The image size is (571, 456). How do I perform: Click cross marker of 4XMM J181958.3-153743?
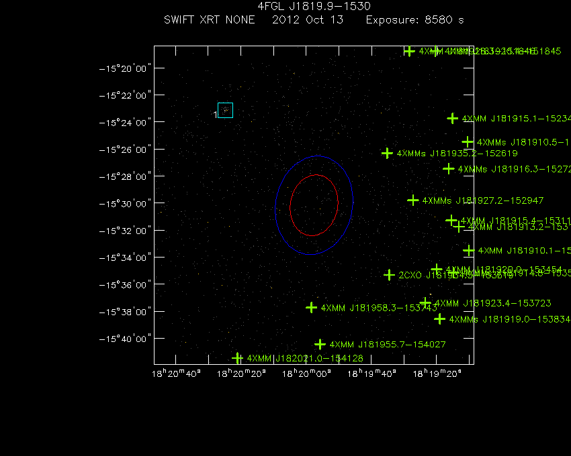coord(311,308)
